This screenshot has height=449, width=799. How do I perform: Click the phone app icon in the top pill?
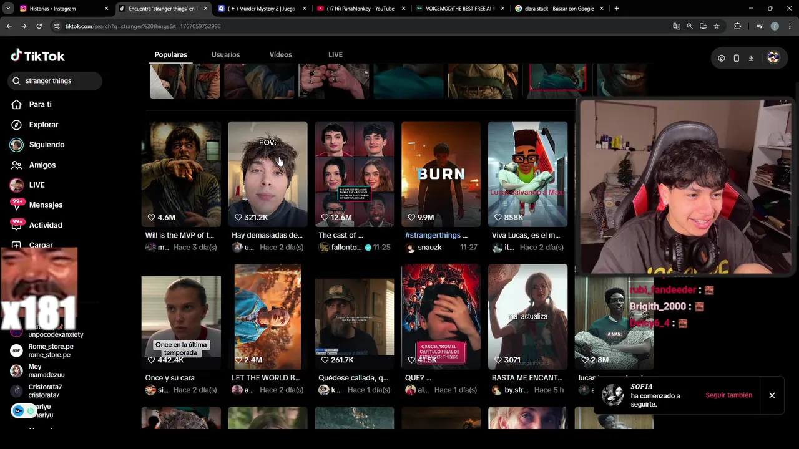click(x=736, y=58)
